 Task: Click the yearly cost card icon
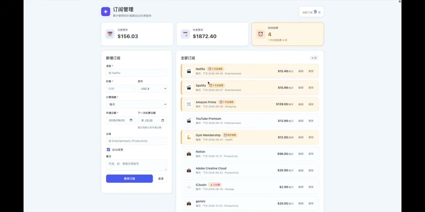coord(185,34)
